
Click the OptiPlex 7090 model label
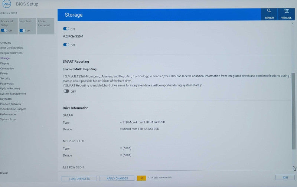point(9,13)
